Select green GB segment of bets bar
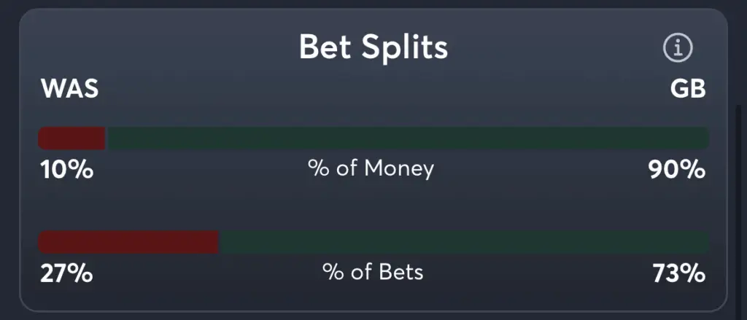The image size is (747, 320). [465, 242]
